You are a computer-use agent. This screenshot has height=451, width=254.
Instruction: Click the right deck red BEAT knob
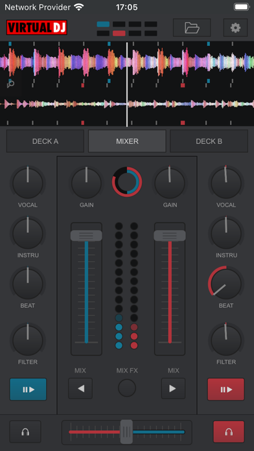(x=226, y=284)
